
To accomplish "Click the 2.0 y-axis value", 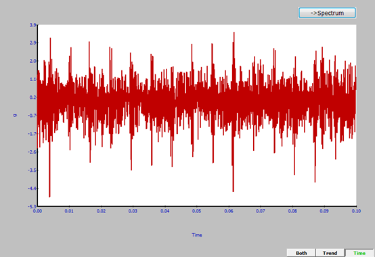I will 33,61.
